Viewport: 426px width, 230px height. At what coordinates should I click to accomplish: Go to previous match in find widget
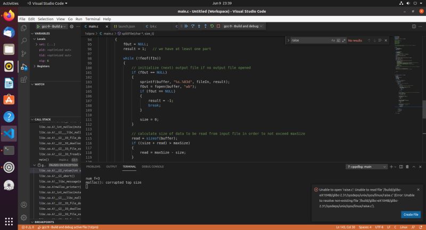(x=369, y=40)
